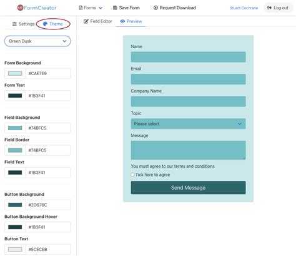Click the Field Editor pencil icon

coord(86,21)
